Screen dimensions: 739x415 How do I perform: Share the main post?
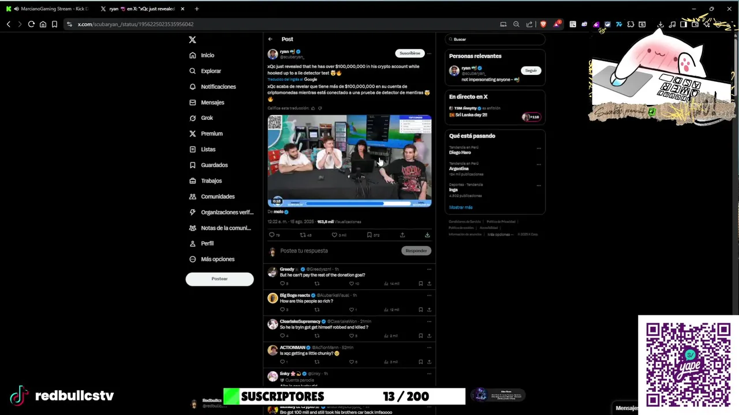coord(402,235)
